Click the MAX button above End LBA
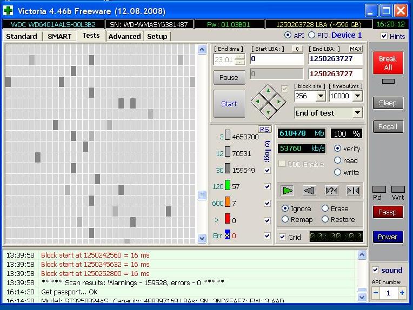413x310 pixels. click(x=355, y=49)
